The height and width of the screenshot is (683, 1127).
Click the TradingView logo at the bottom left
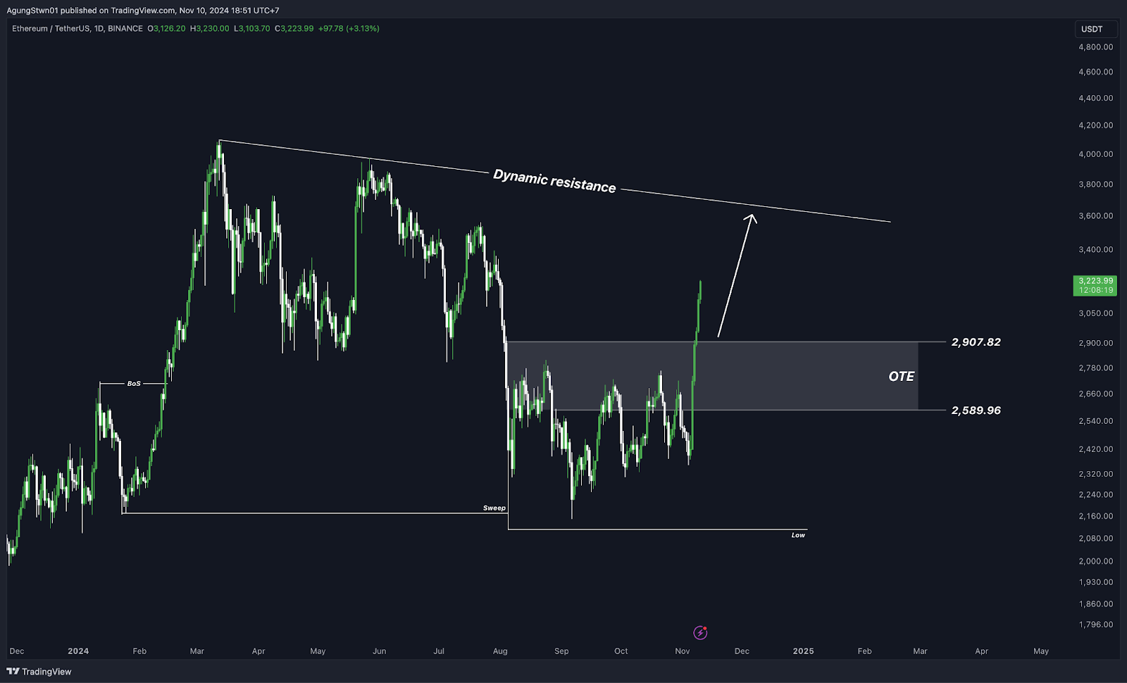click(39, 672)
